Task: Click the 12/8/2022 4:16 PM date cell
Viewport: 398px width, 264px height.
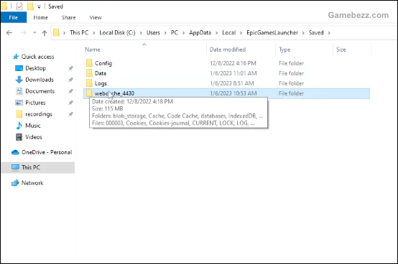Action: (233, 63)
